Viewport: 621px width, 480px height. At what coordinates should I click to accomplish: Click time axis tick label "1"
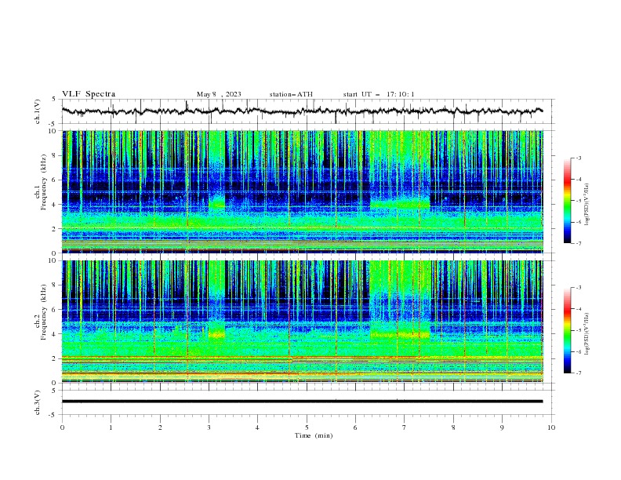(111, 427)
